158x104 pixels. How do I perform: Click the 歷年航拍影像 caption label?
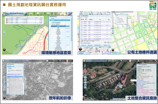tap(60, 98)
